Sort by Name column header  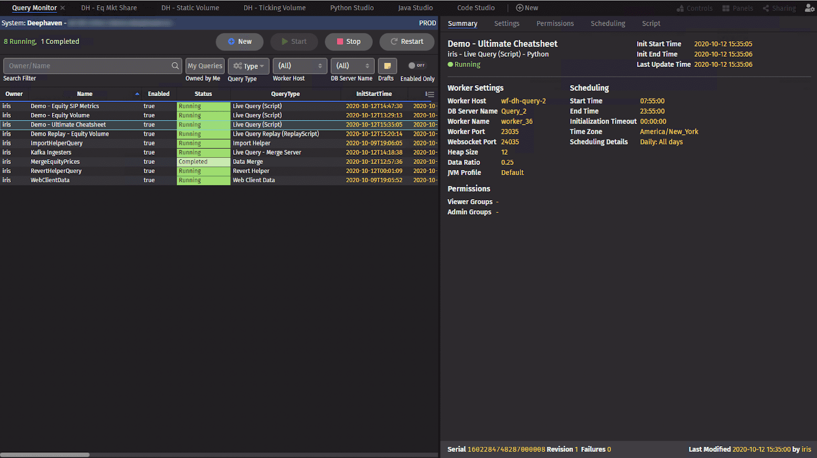pos(85,94)
